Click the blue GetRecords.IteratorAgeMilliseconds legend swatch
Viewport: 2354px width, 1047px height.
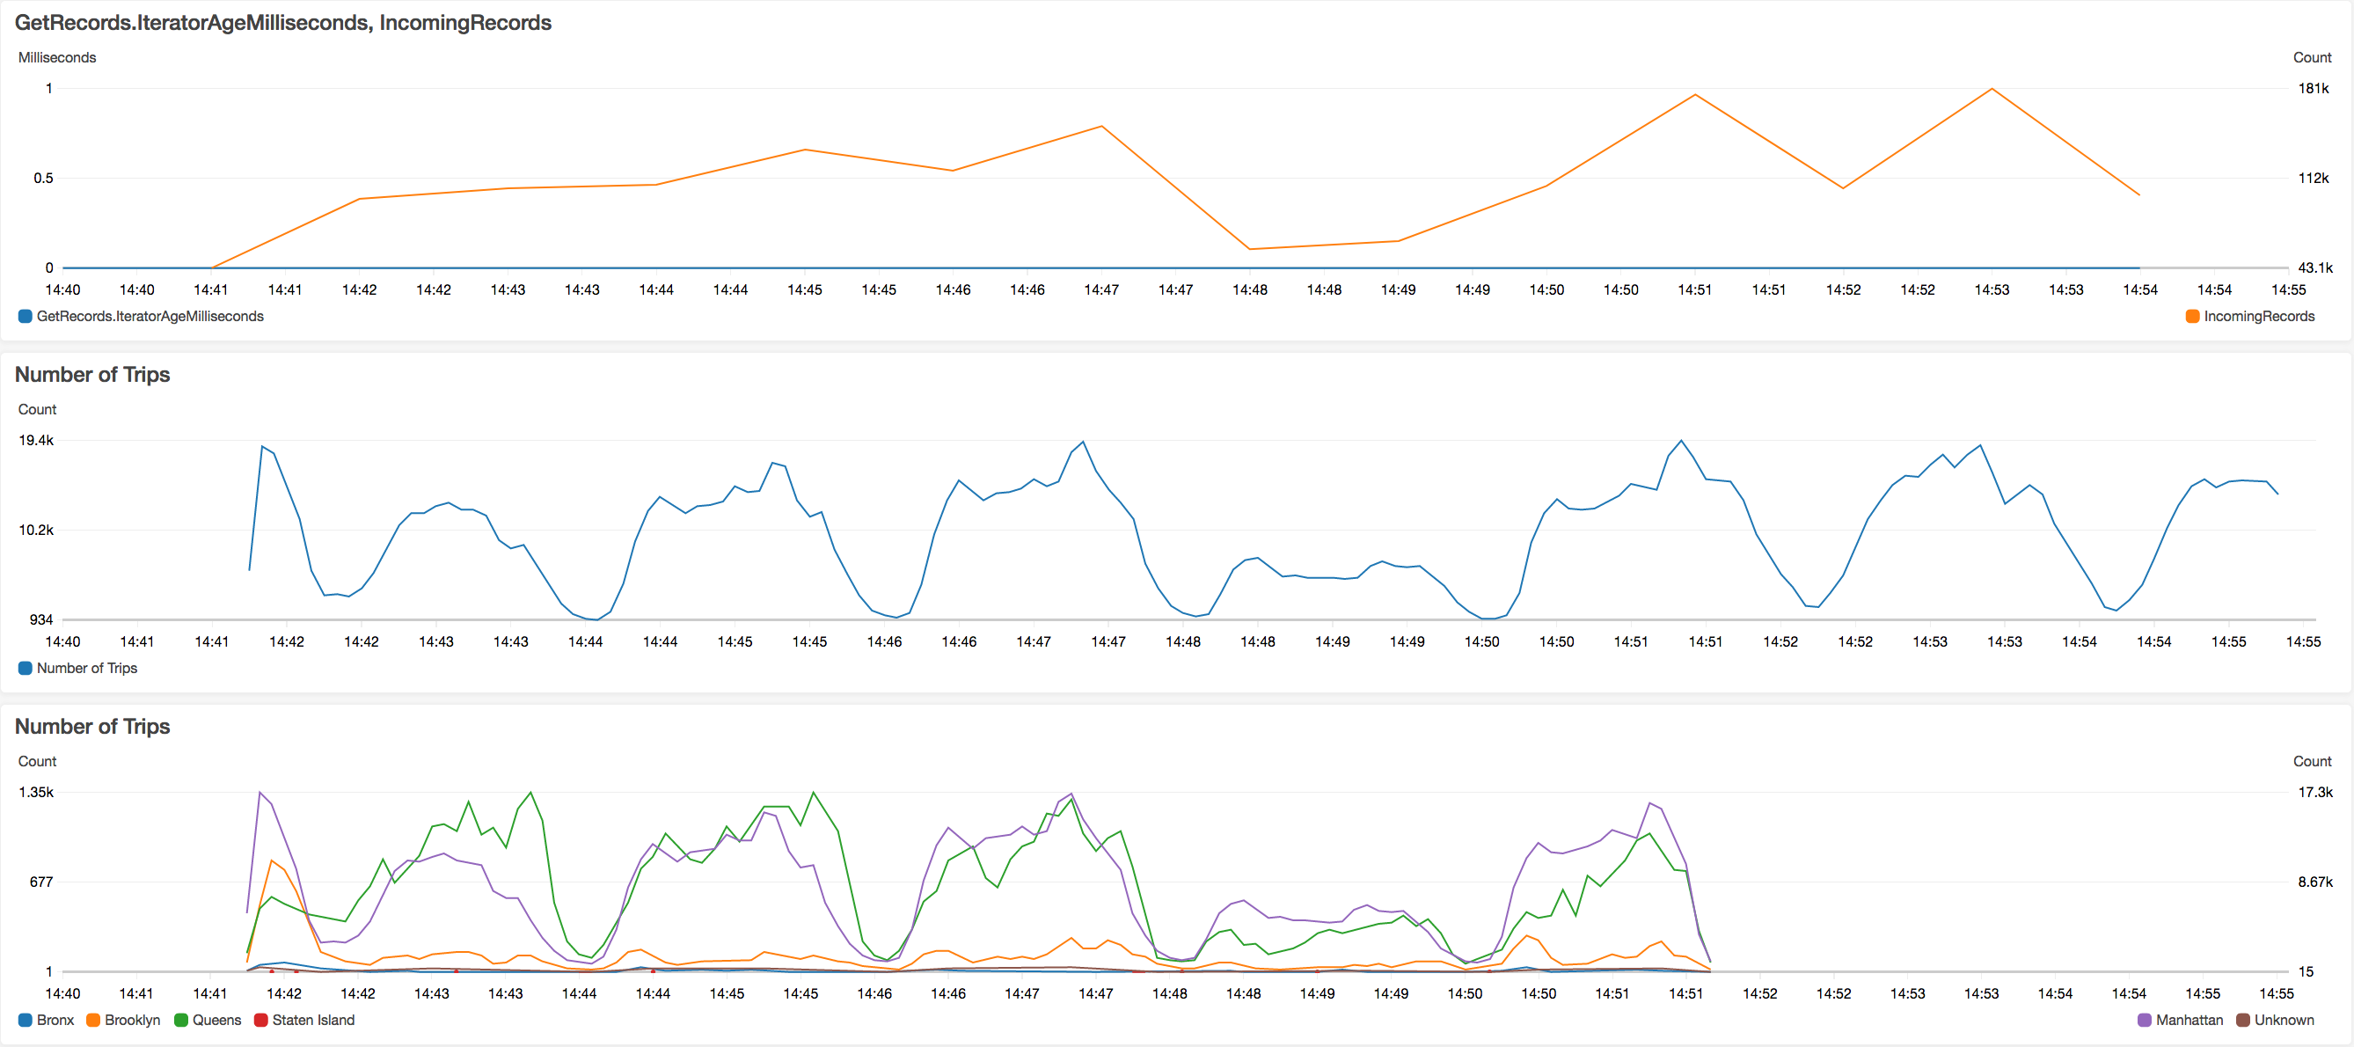tap(26, 316)
